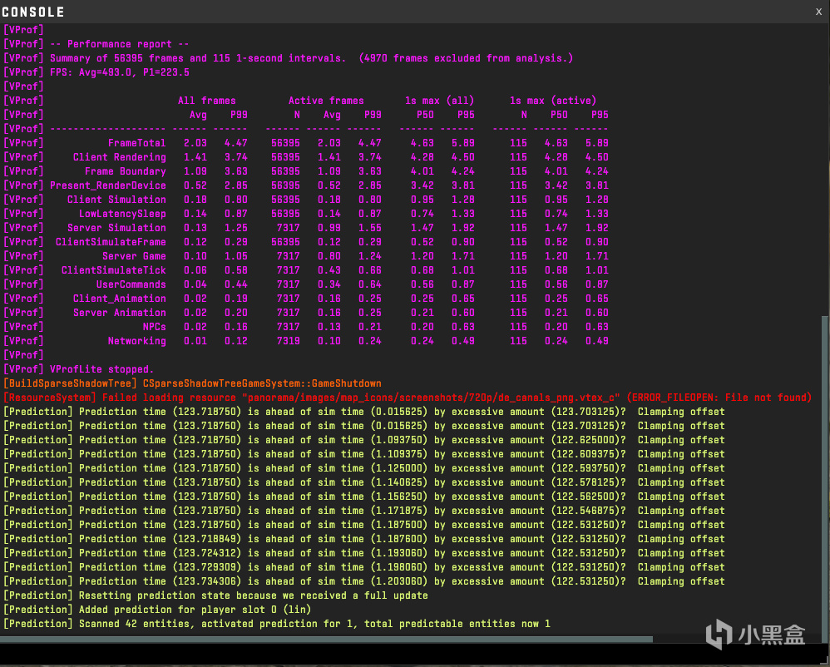Click the UserCommands row label
This screenshot has height=667, width=830.
(131, 284)
